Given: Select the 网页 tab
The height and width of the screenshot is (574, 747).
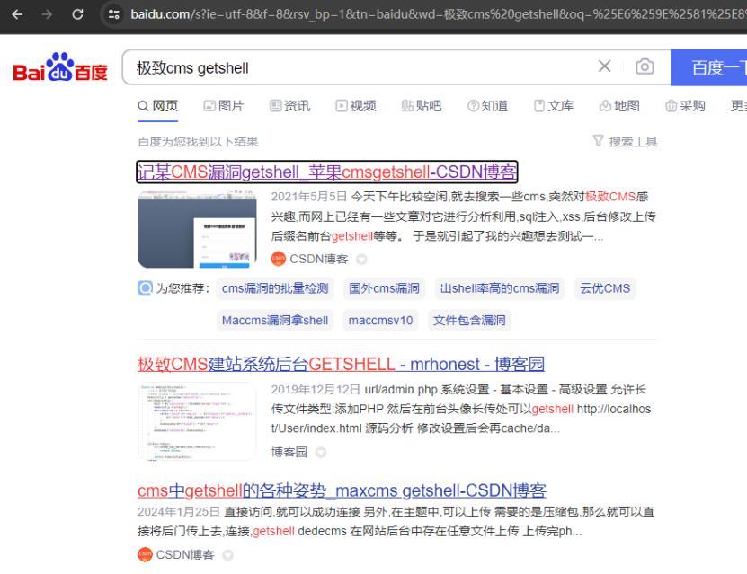Looking at the screenshot, I should click(157, 106).
